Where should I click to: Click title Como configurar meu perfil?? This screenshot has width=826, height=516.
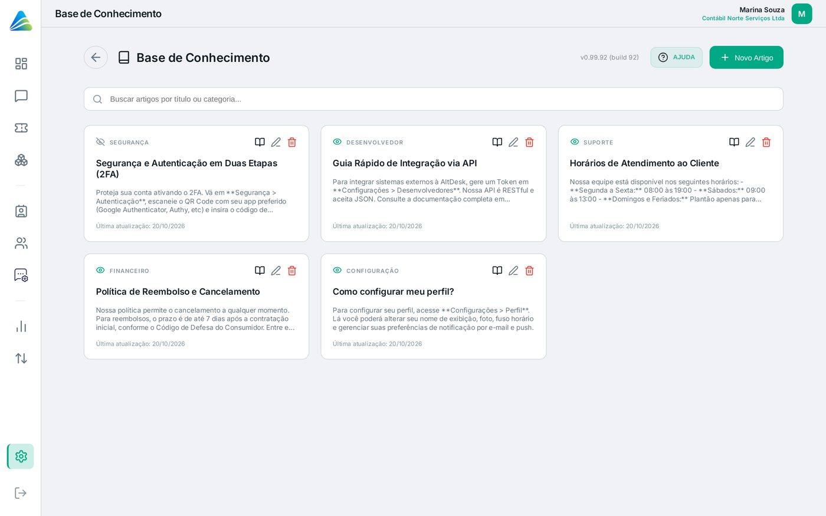coord(393,292)
